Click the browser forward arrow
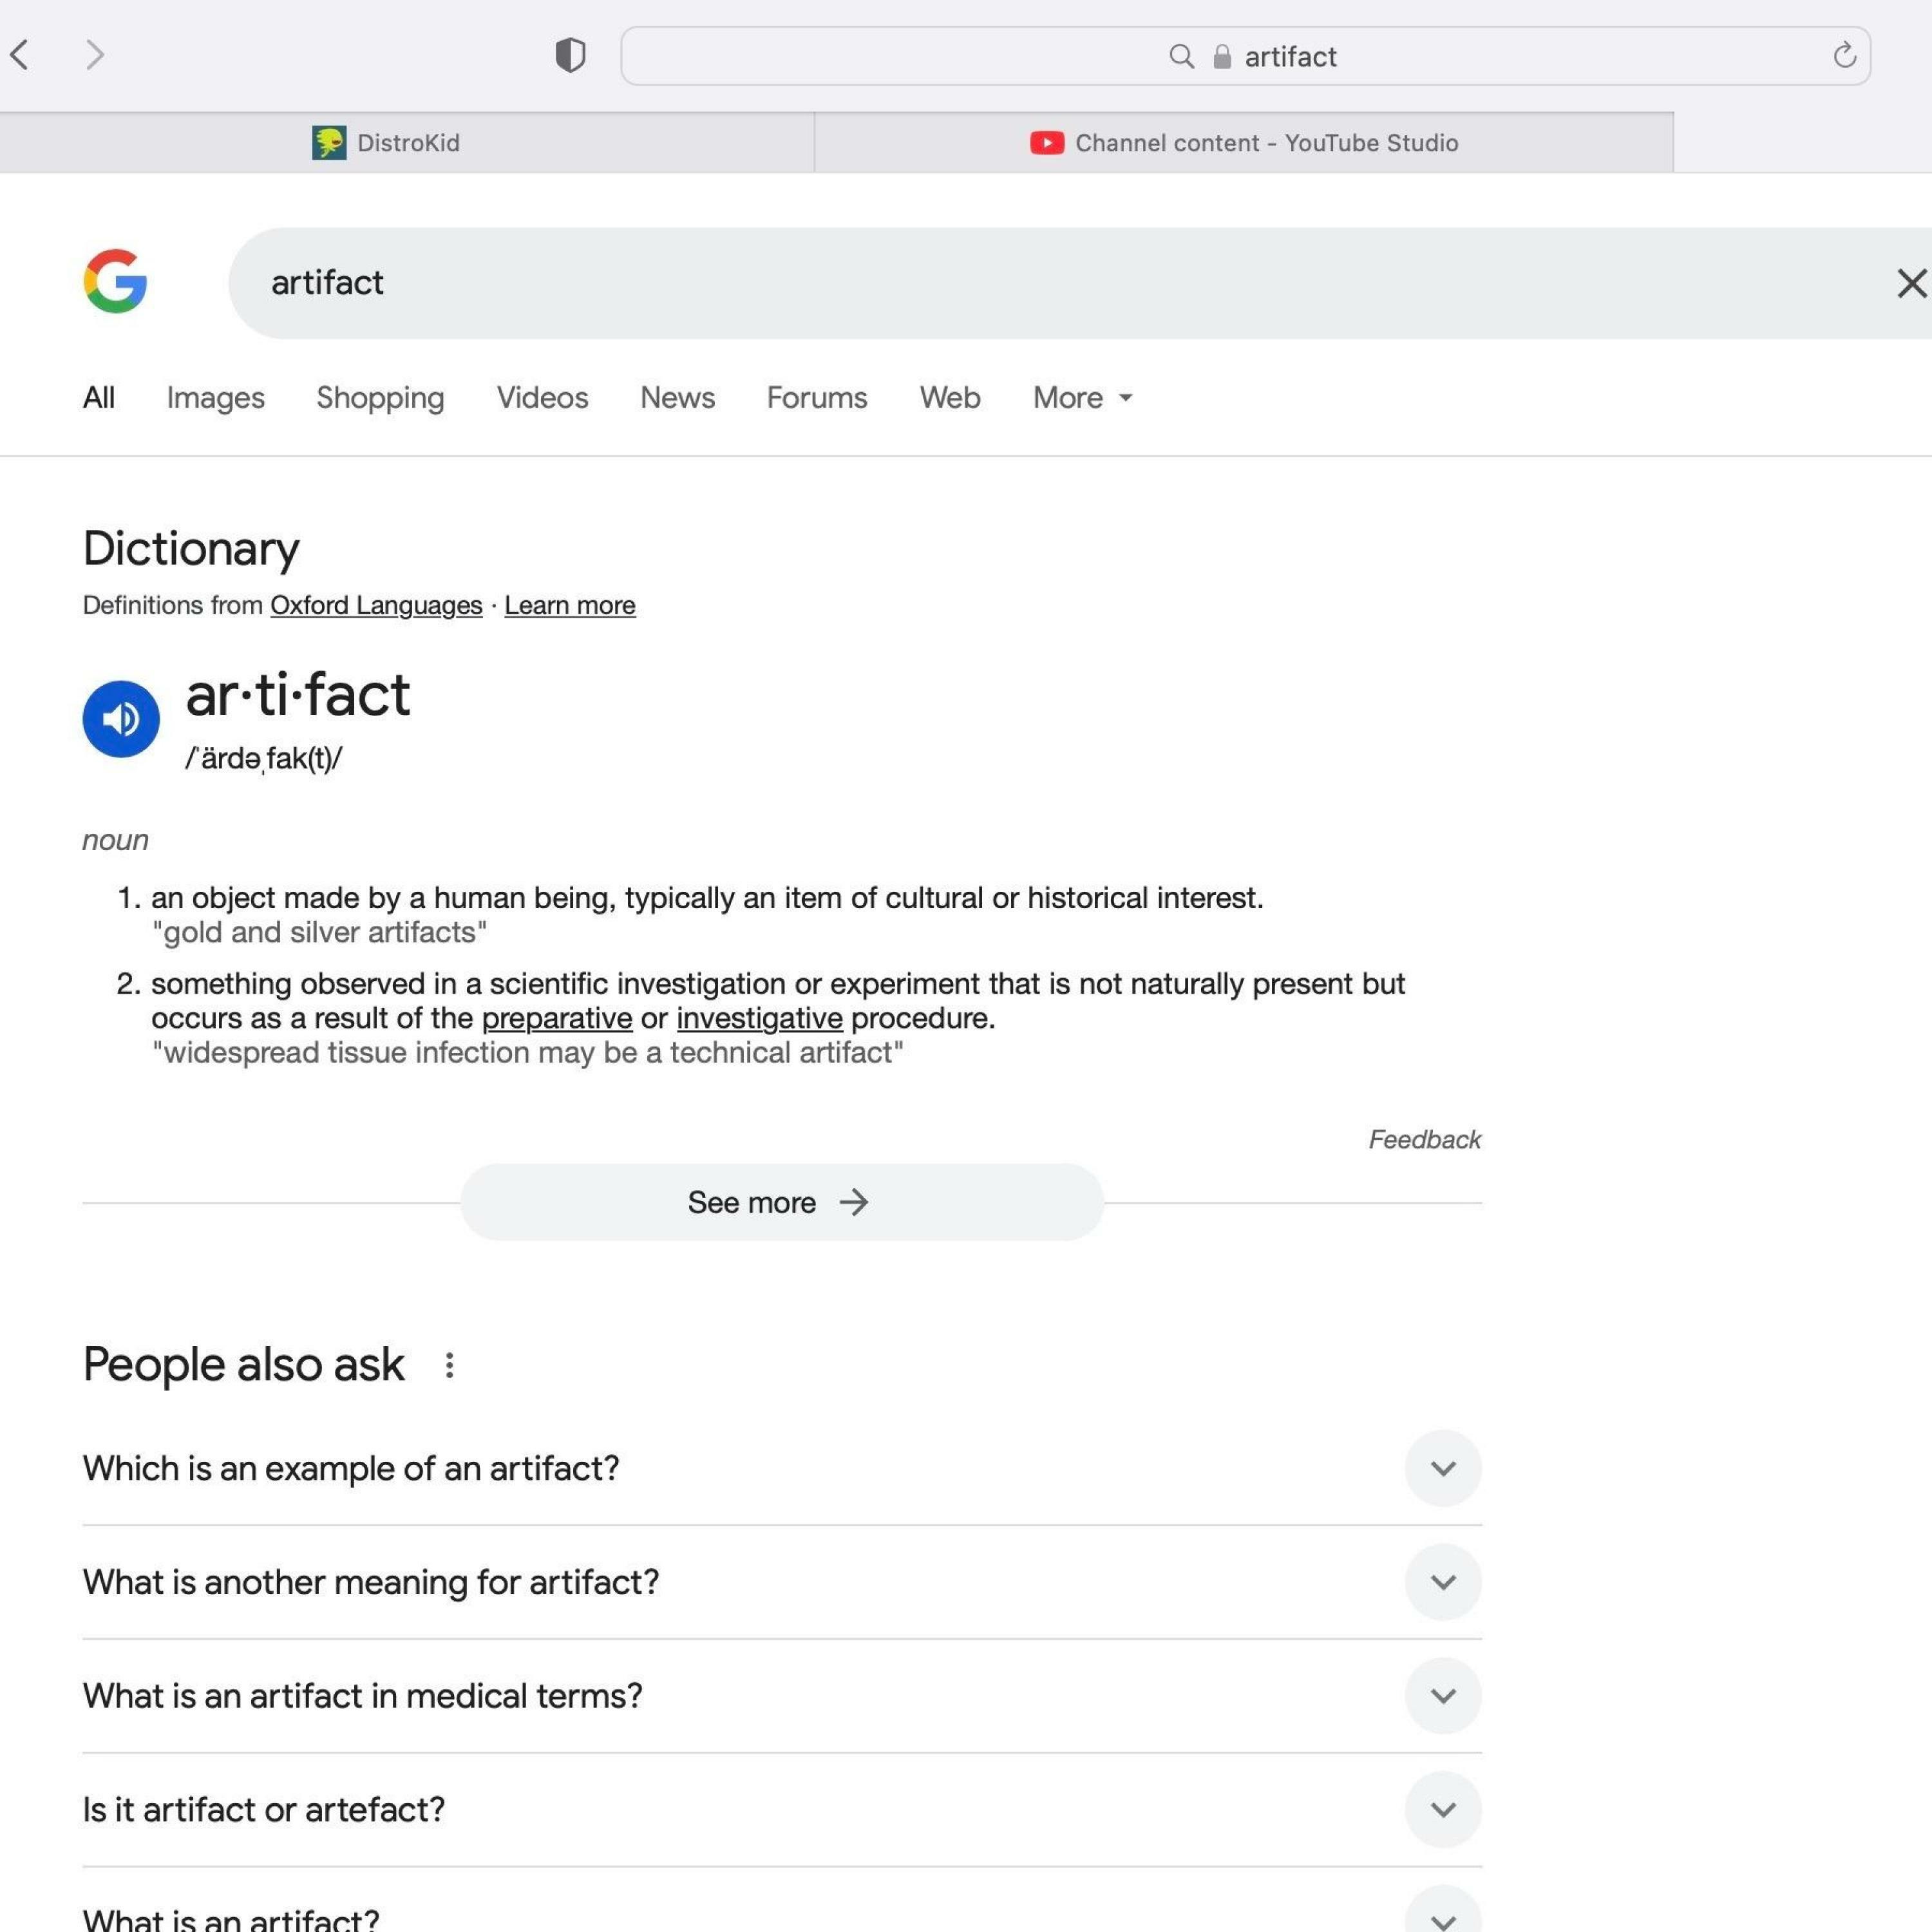Image resolution: width=1932 pixels, height=1932 pixels. tap(95, 55)
